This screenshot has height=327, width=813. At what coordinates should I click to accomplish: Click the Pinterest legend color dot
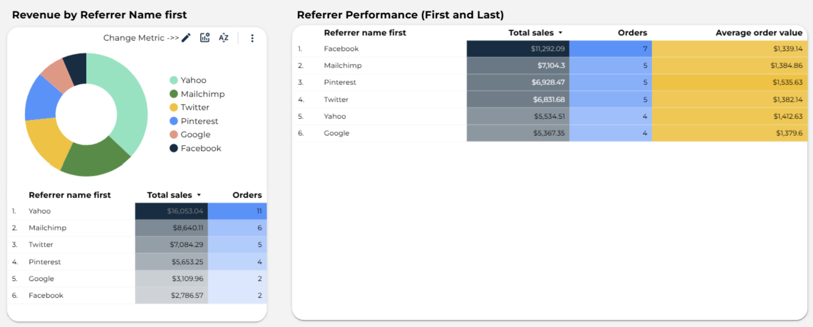(173, 121)
